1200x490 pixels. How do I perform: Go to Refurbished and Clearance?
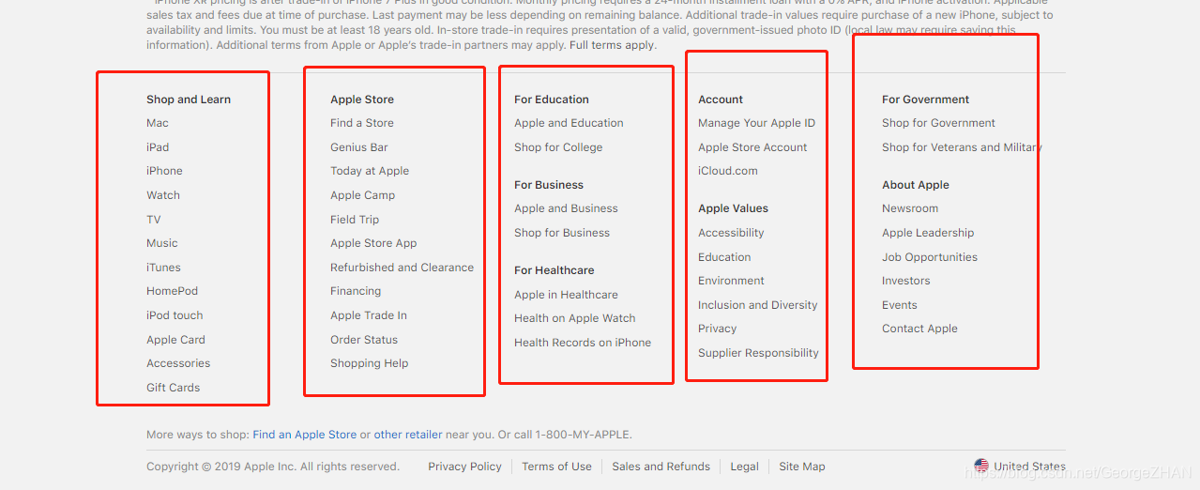click(x=402, y=268)
